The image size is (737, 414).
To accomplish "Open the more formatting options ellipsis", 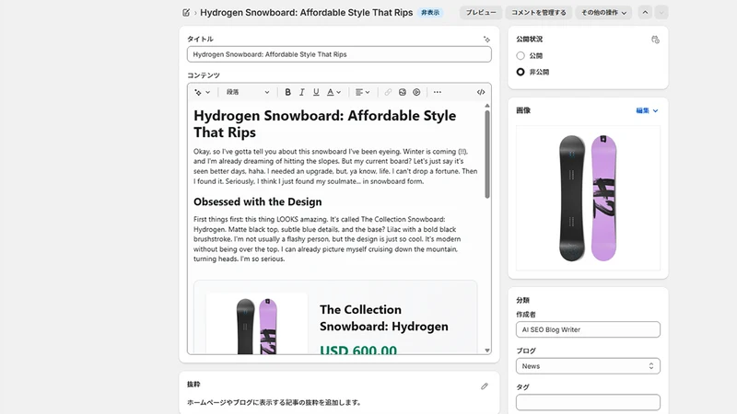I will (437, 93).
